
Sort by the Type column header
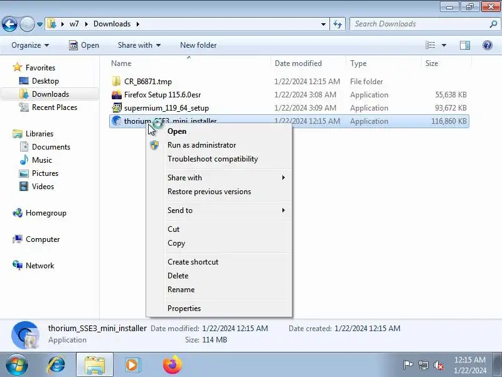[x=358, y=63]
